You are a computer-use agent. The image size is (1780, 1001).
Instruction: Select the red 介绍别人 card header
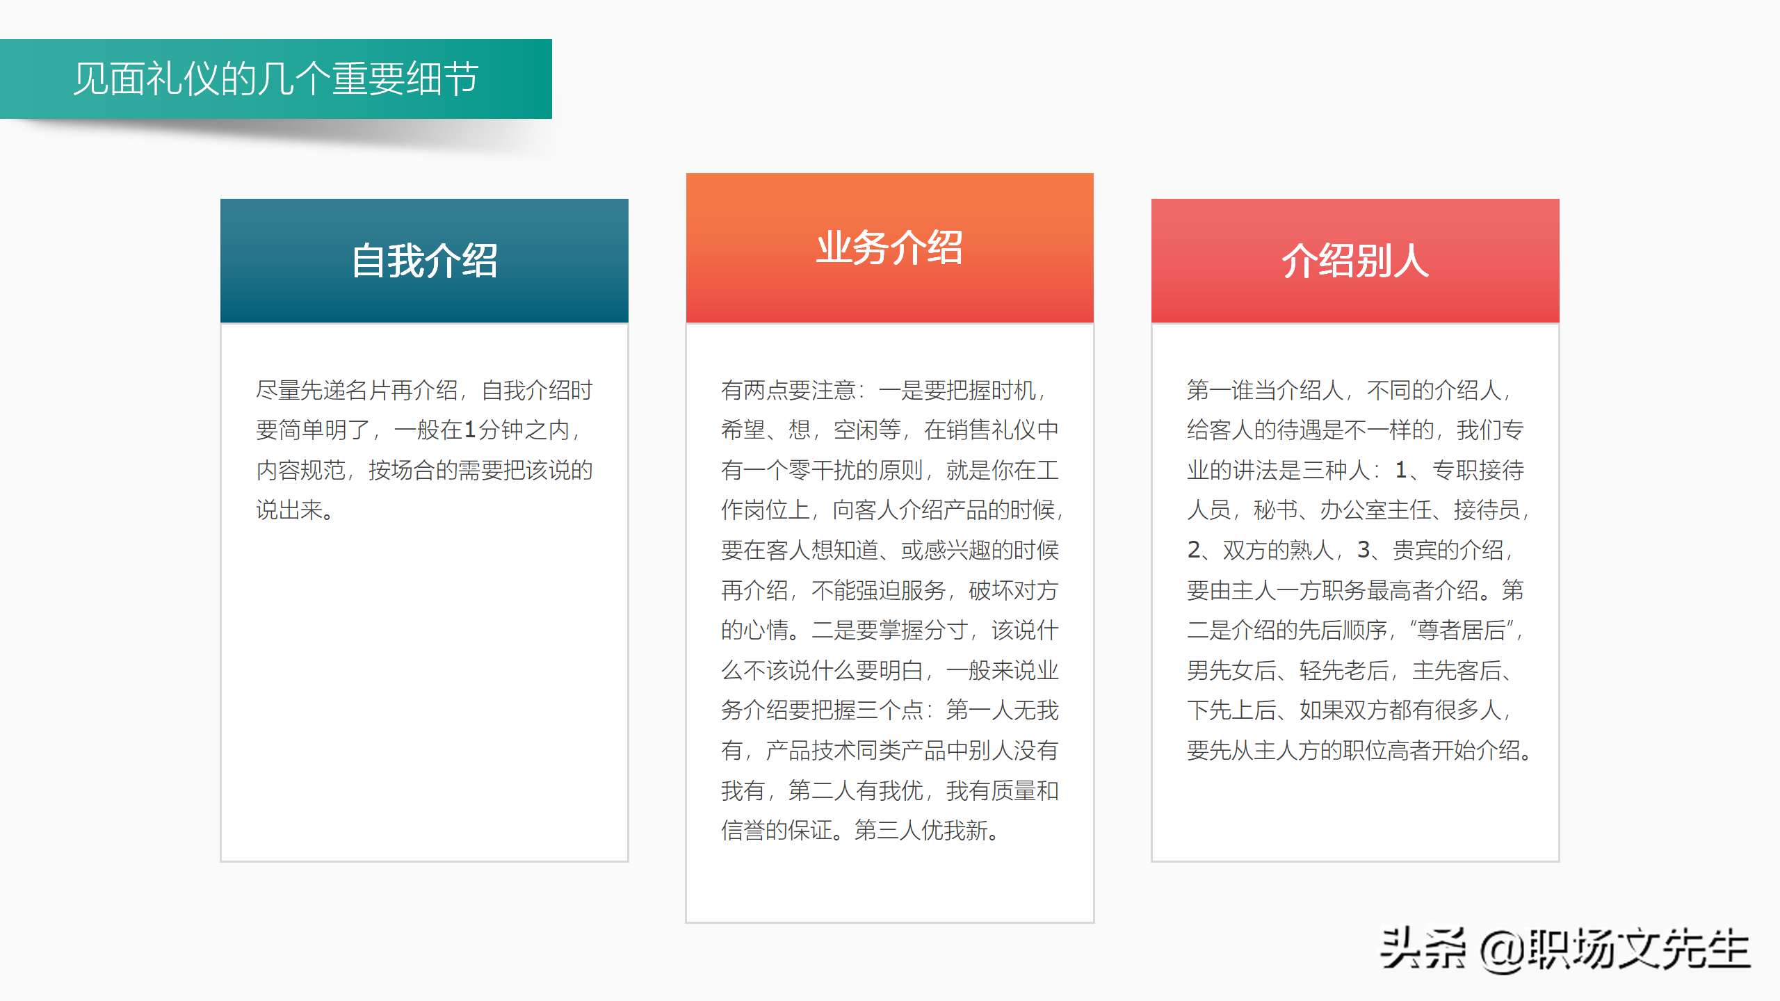(x=1354, y=259)
